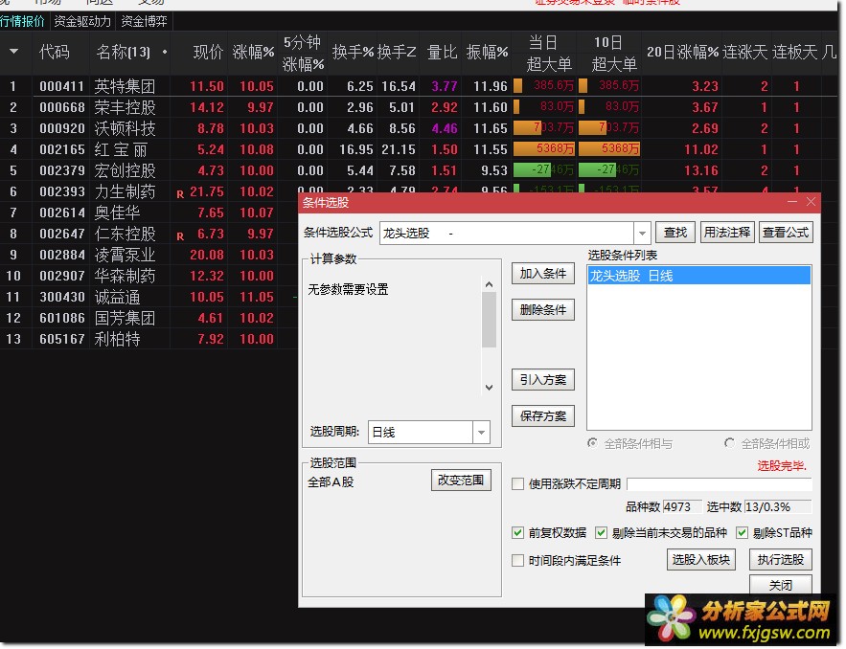Close the 条件选股 dialog with X
This screenshot has height=649, width=846.
click(x=811, y=202)
